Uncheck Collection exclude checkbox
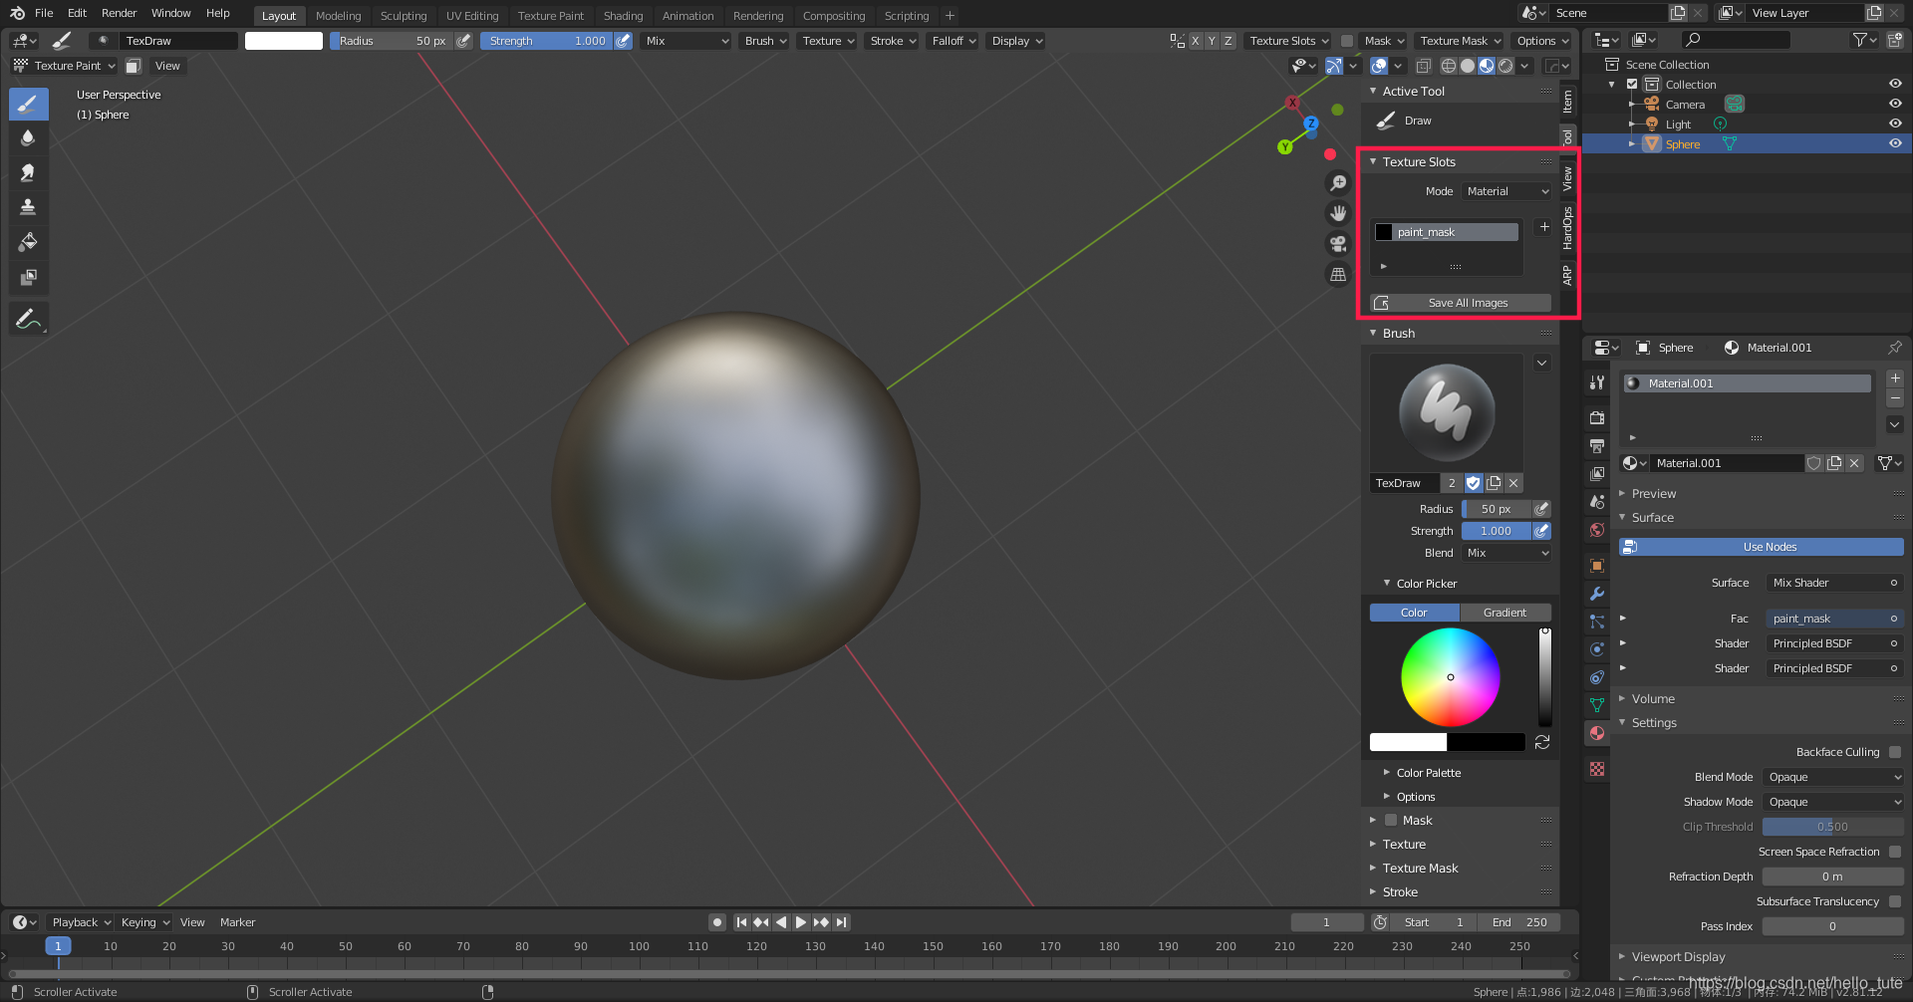The image size is (1913, 1002). click(1632, 84)
